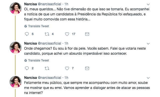Retweet the first tweet with 4 retweets
This screenshot has height=97, width=160.
47,34
